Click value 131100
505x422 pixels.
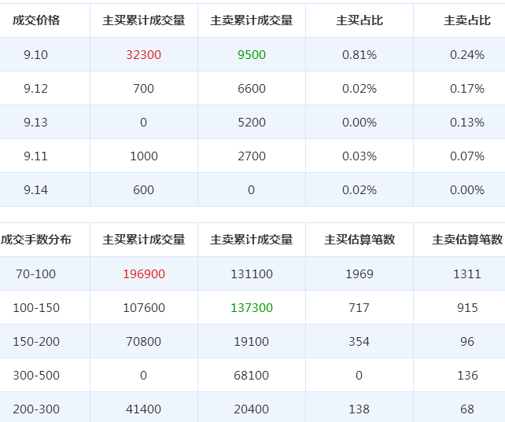click(252, 274)
